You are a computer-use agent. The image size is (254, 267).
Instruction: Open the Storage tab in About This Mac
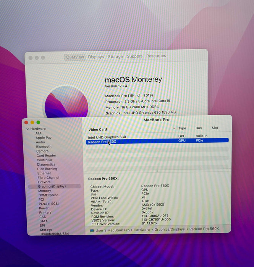[115, 56]
